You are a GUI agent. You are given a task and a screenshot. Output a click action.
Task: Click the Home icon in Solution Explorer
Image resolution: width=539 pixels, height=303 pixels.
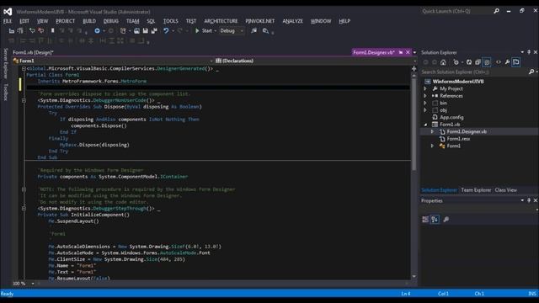click(x=444, y=62)
